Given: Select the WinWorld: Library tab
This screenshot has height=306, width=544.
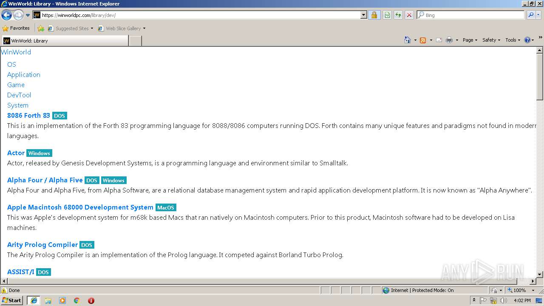Looking at the screenshot, I should point(65,40).
